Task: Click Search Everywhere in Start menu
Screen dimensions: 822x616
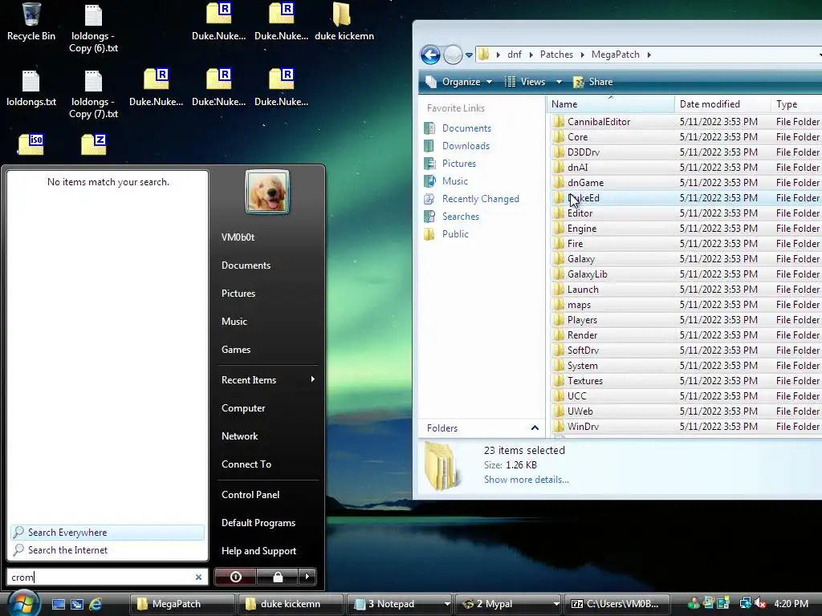Action: click(108, 533)
